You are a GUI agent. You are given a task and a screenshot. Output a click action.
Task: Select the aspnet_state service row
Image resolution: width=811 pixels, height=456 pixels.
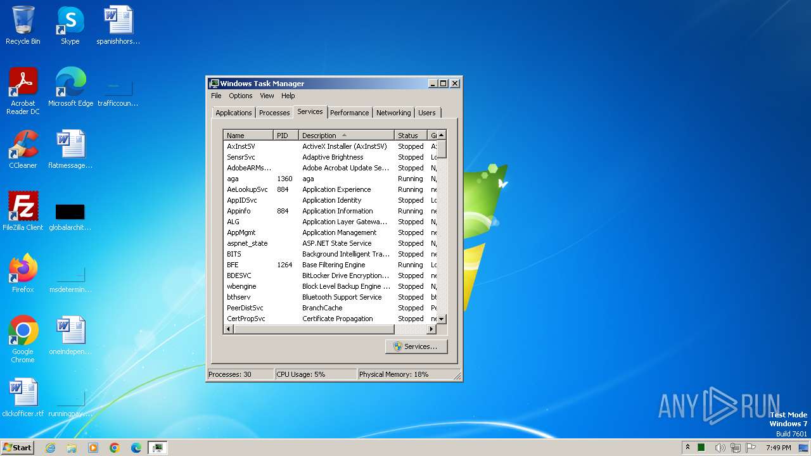pyautogui.click(x=330, y=243)
